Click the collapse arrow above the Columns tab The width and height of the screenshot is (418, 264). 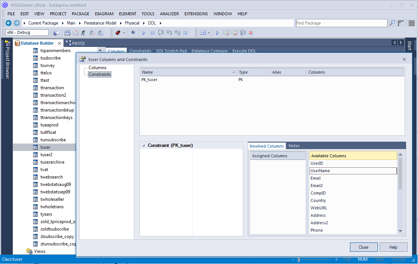[x=100, y=50]
